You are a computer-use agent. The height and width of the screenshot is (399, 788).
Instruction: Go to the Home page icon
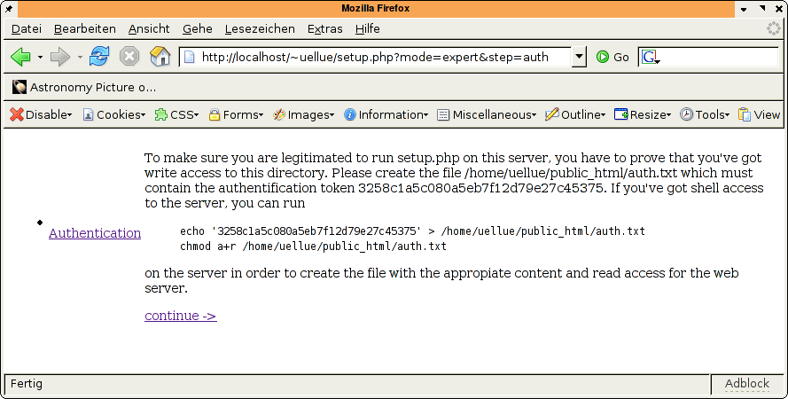click(160, 57)
